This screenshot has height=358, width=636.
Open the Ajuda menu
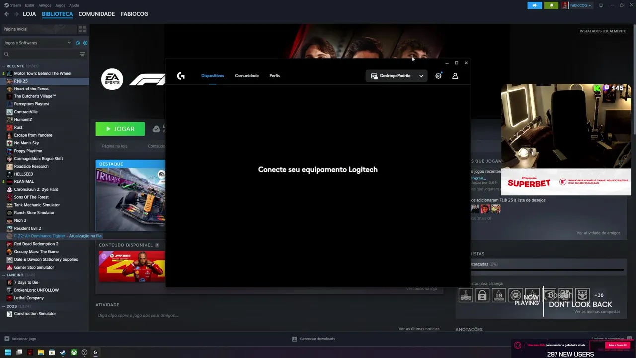click(74, 5)
